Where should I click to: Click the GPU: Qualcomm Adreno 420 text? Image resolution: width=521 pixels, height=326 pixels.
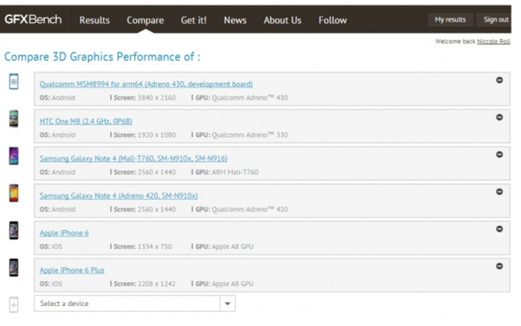(240, 209)
